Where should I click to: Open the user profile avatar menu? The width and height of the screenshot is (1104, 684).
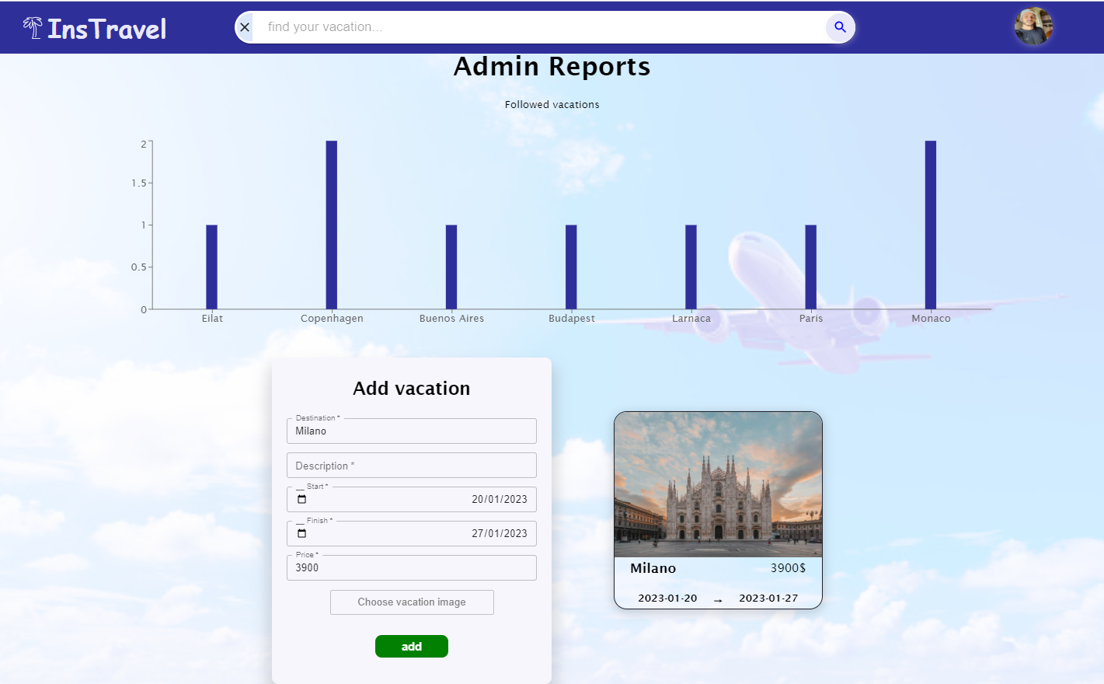[1033, 26]
